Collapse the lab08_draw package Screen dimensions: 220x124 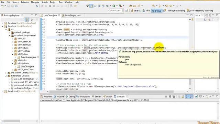(12, 54)
